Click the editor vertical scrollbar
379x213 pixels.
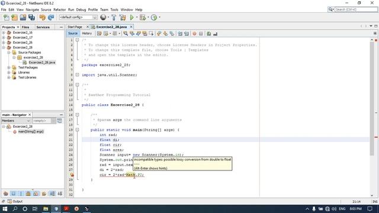(x=372, y=99)
